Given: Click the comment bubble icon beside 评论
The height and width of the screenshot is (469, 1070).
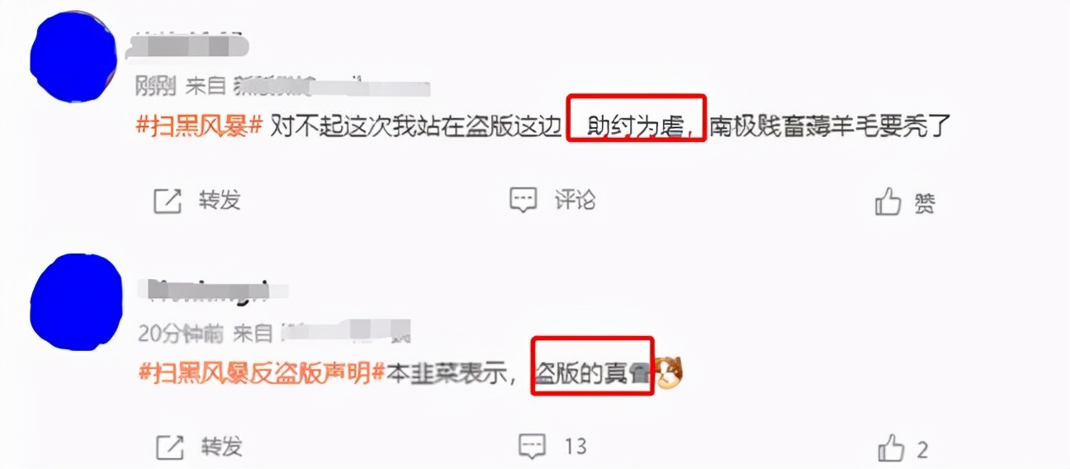Looking at the screenshot, I should [523, 201].
